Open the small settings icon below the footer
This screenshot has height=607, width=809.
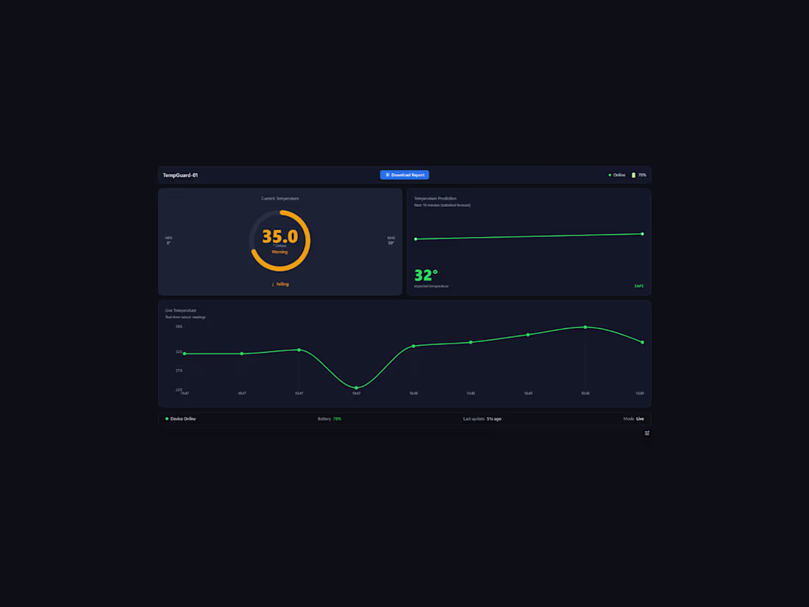click(x=646, y=433)
